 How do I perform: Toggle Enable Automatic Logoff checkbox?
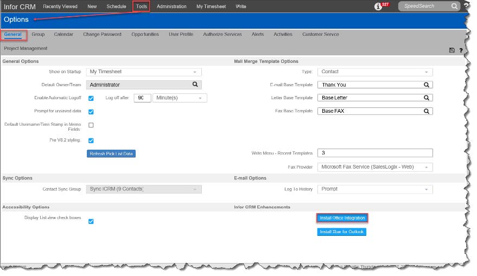tap(91, 98)
